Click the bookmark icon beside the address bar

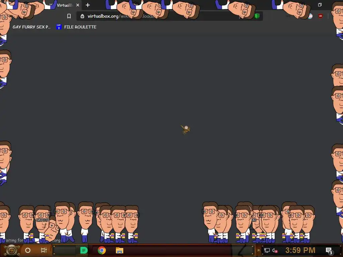point(69,16)
